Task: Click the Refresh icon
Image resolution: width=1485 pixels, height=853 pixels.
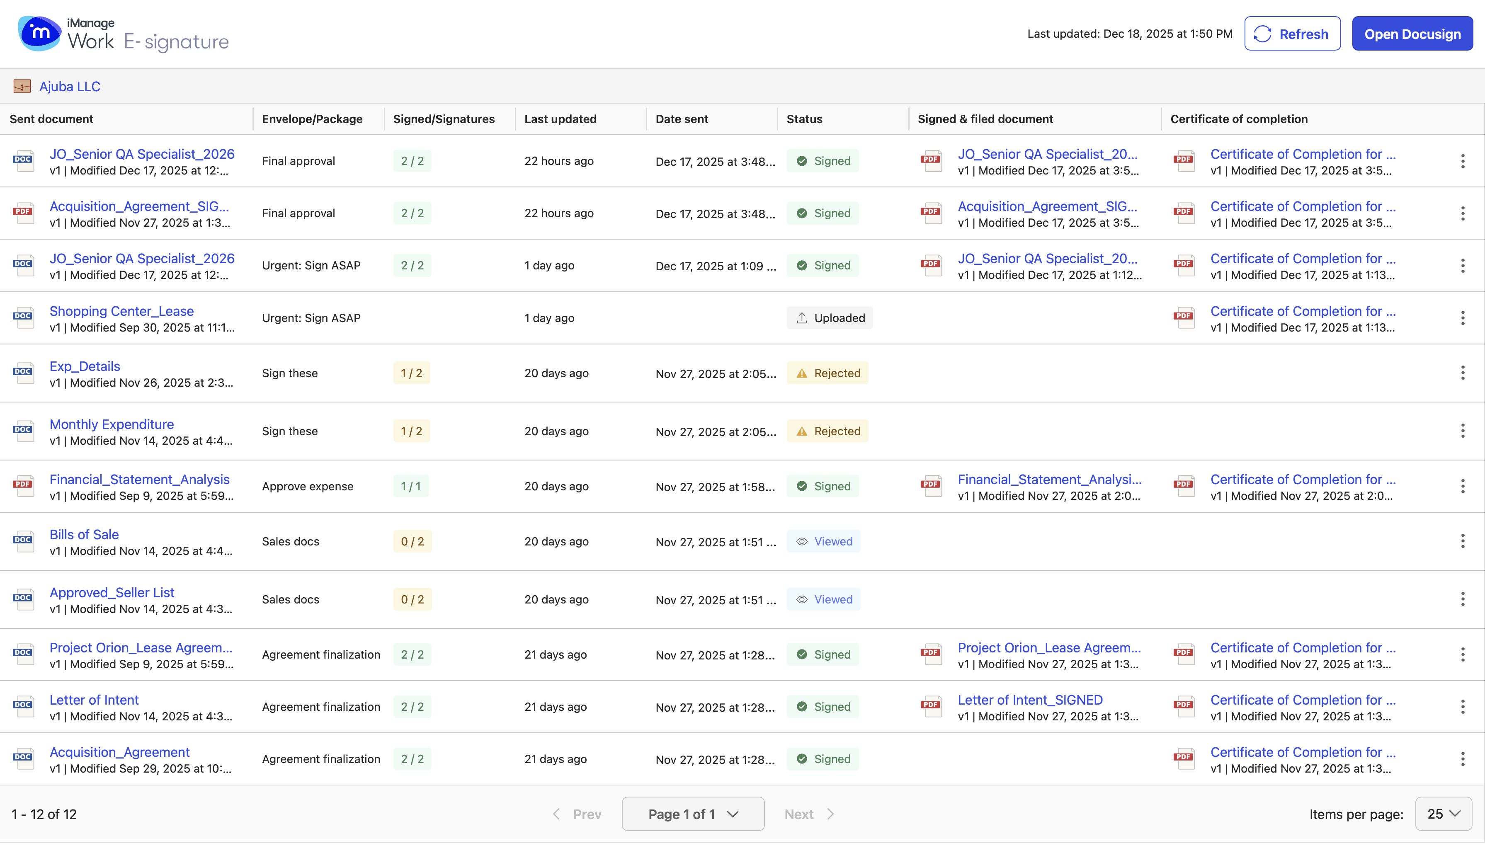Action: tap(1262, 34)
